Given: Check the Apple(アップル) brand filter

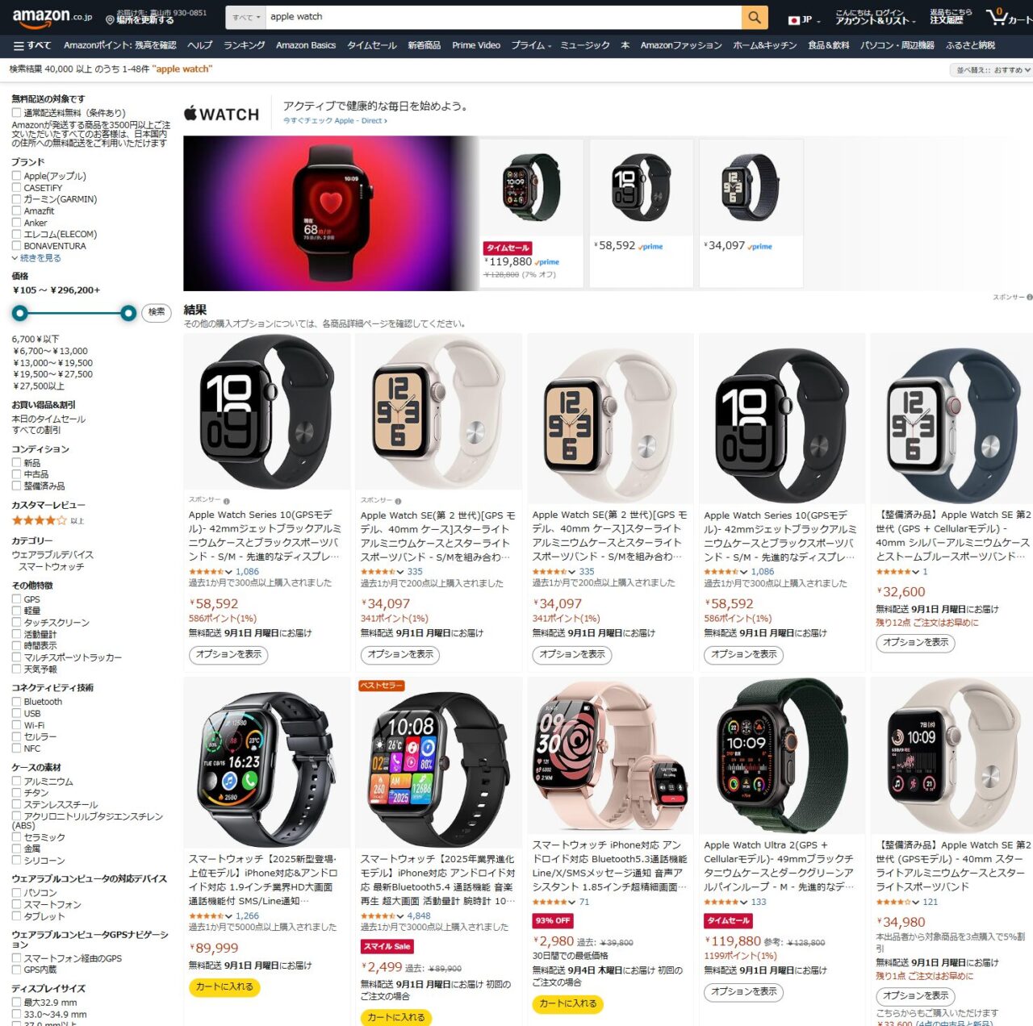Looking at the screenshot, I should (16, 176).
